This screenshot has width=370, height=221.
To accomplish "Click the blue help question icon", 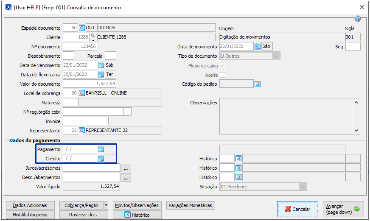I will (357, 19).
